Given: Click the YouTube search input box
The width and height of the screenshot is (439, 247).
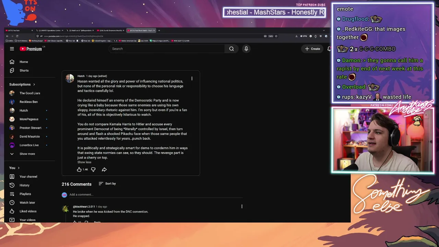Looking at the screenshot, I should point(167,49).
